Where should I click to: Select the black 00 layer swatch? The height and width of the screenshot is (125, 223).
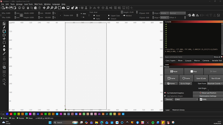[3, 114]
